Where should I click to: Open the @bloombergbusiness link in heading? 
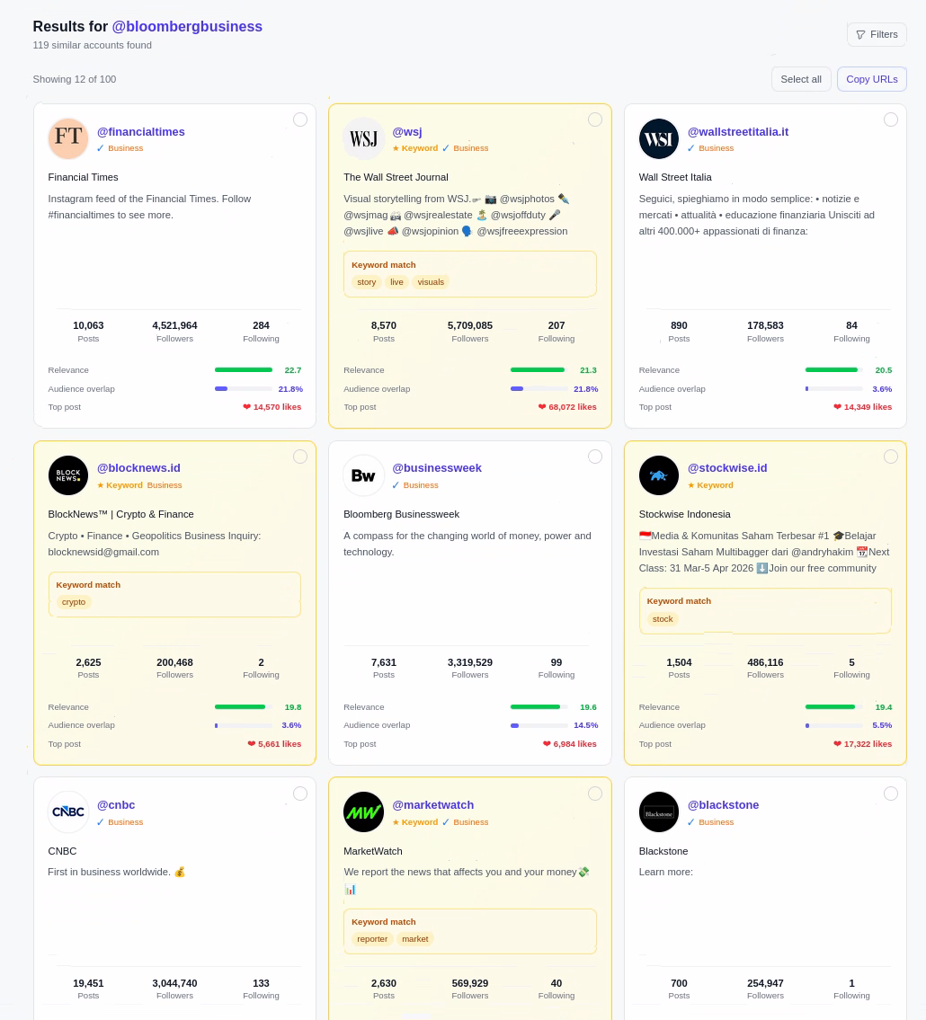click(187, 27)
